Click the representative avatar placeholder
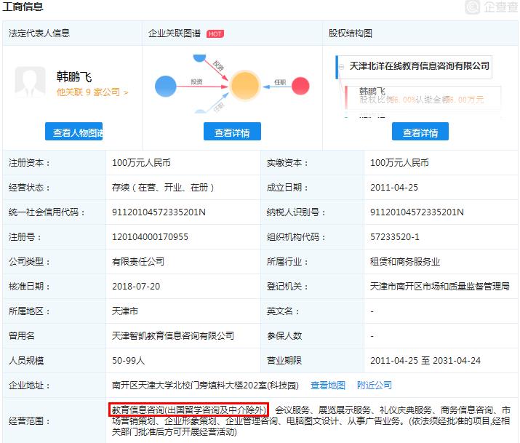Image resolution: width=520 pixels, height=443 pixels. (30, 81)
